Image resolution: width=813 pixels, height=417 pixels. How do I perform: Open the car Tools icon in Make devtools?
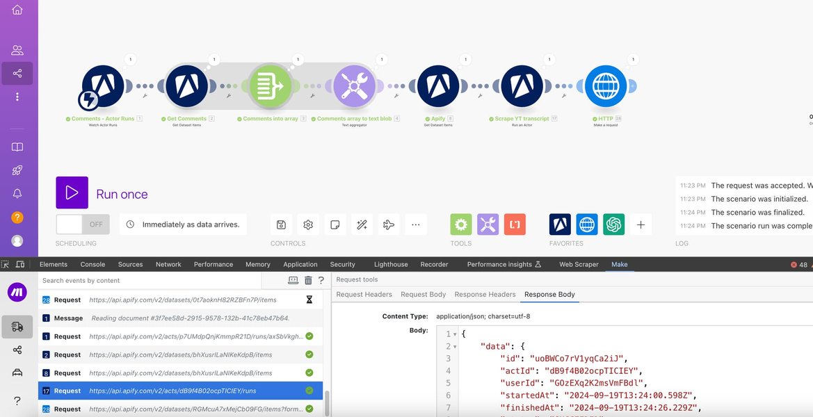click(x=17, y=373)
